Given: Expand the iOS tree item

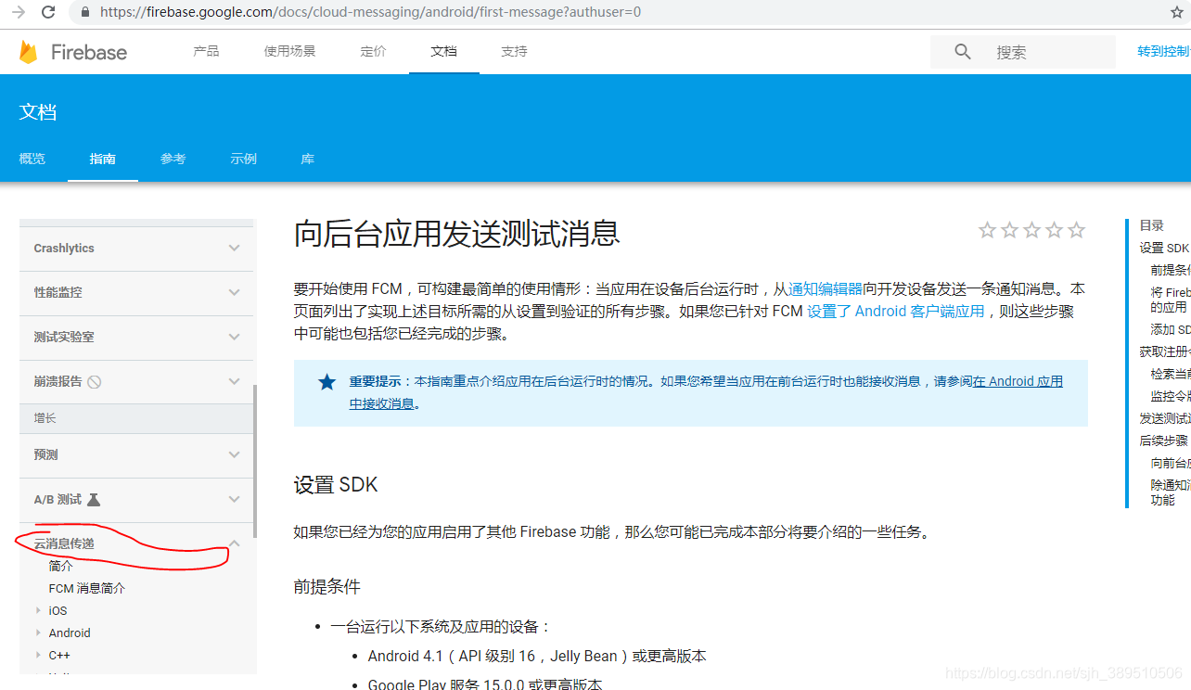Looking at the screenshot, I should pos(38,610).
